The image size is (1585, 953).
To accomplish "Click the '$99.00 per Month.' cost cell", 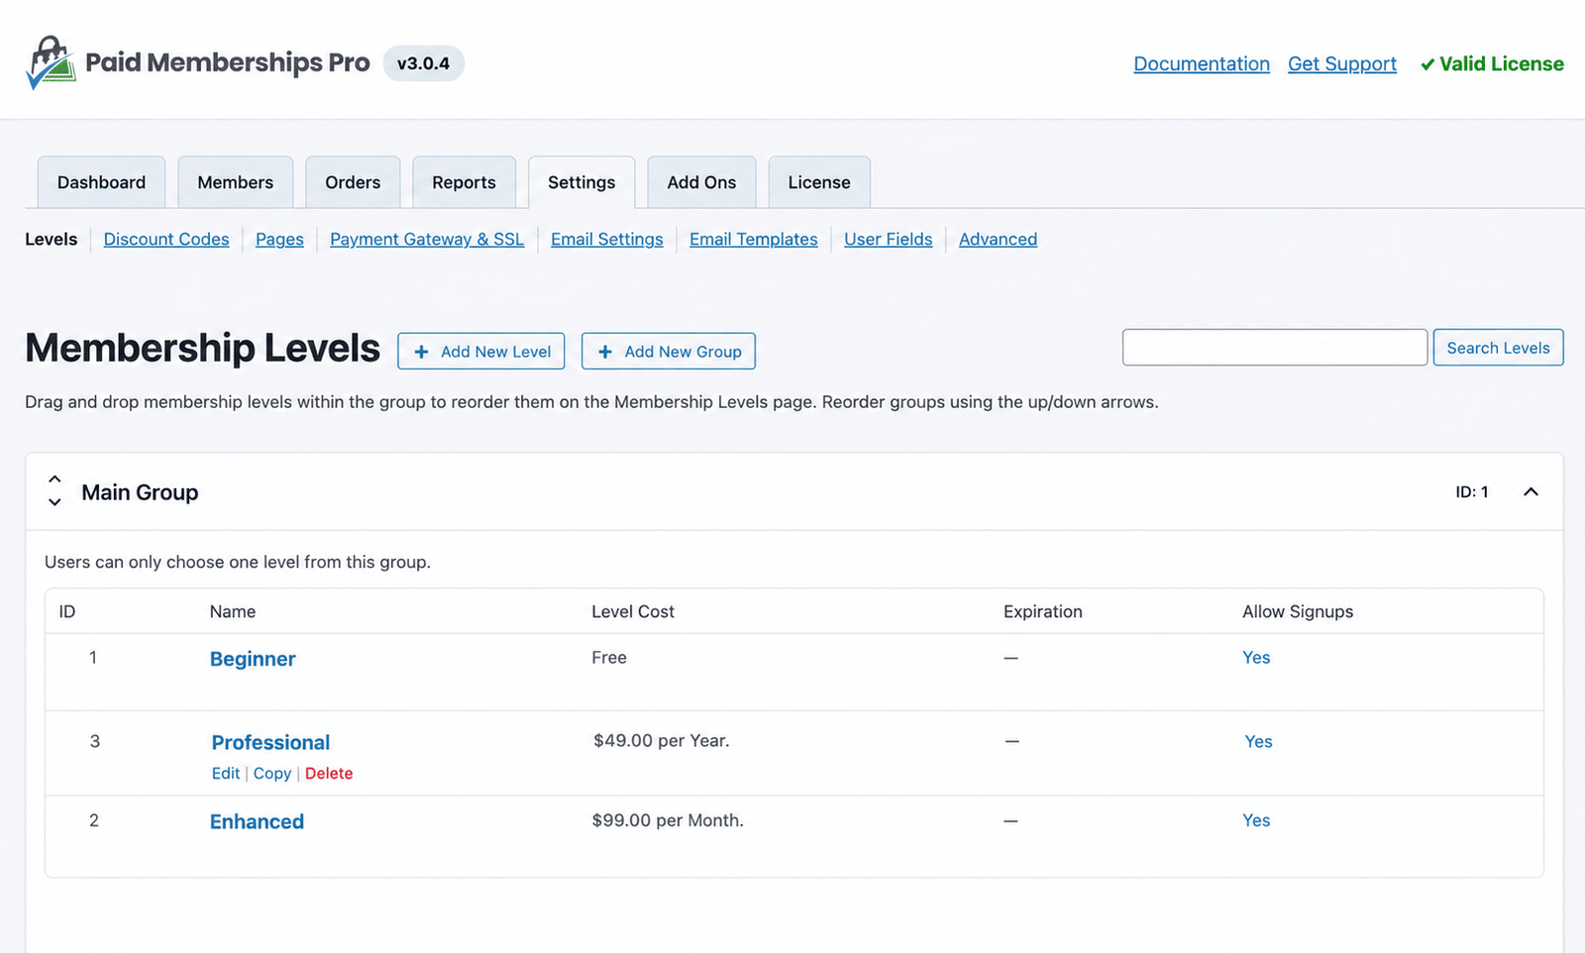I will coord(668,820).
